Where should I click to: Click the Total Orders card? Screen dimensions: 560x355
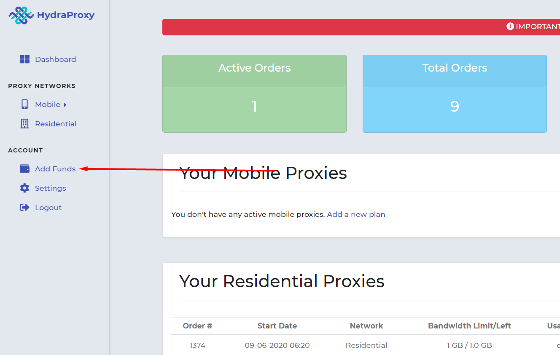[x=455, y=93]
